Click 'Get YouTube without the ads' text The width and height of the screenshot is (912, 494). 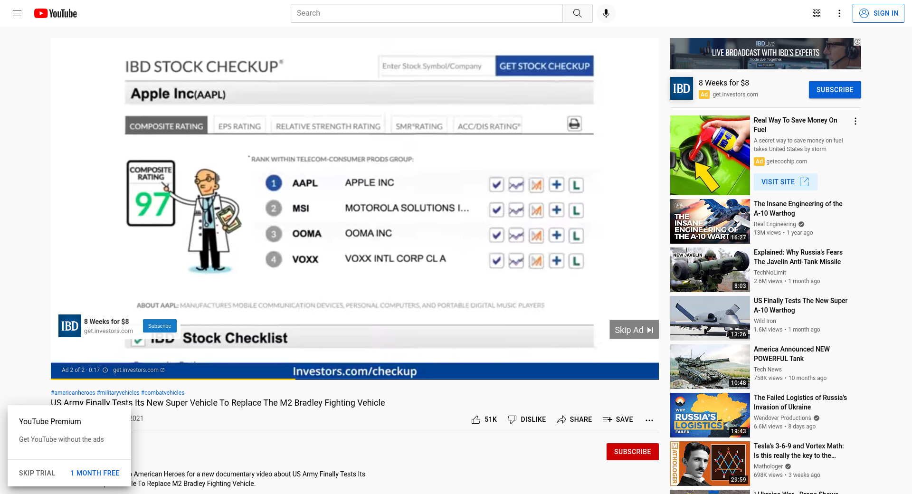61,439
